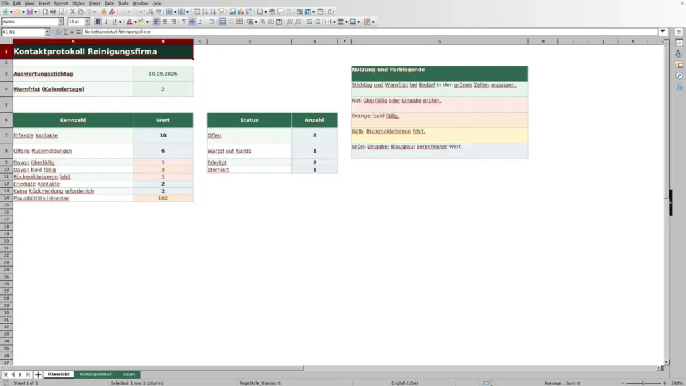Insert a chart via chart icon

click(241, 12)
